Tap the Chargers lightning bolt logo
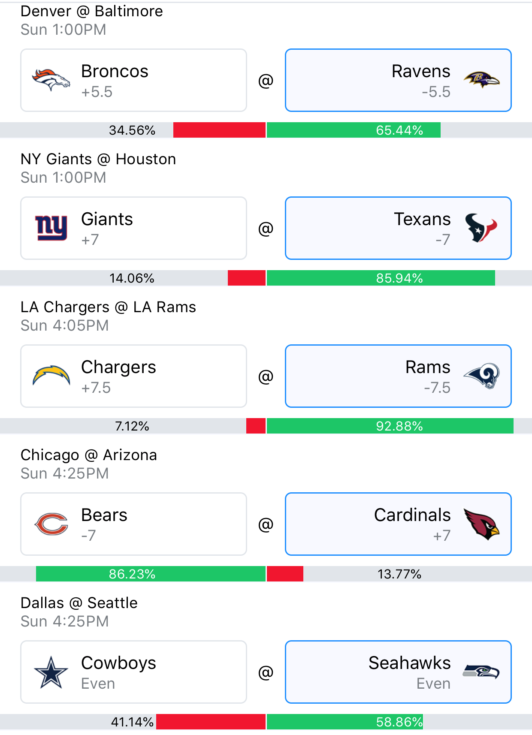The width and height of the screenshot is (532, 735). click(51, 376)
